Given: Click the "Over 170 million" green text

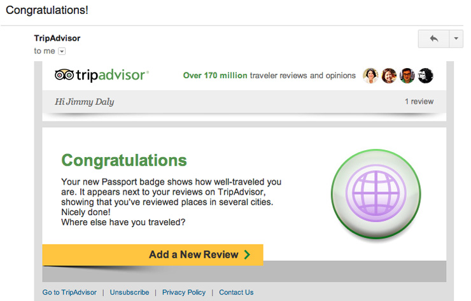Looking at the screenshot, I should pos(215,76).
